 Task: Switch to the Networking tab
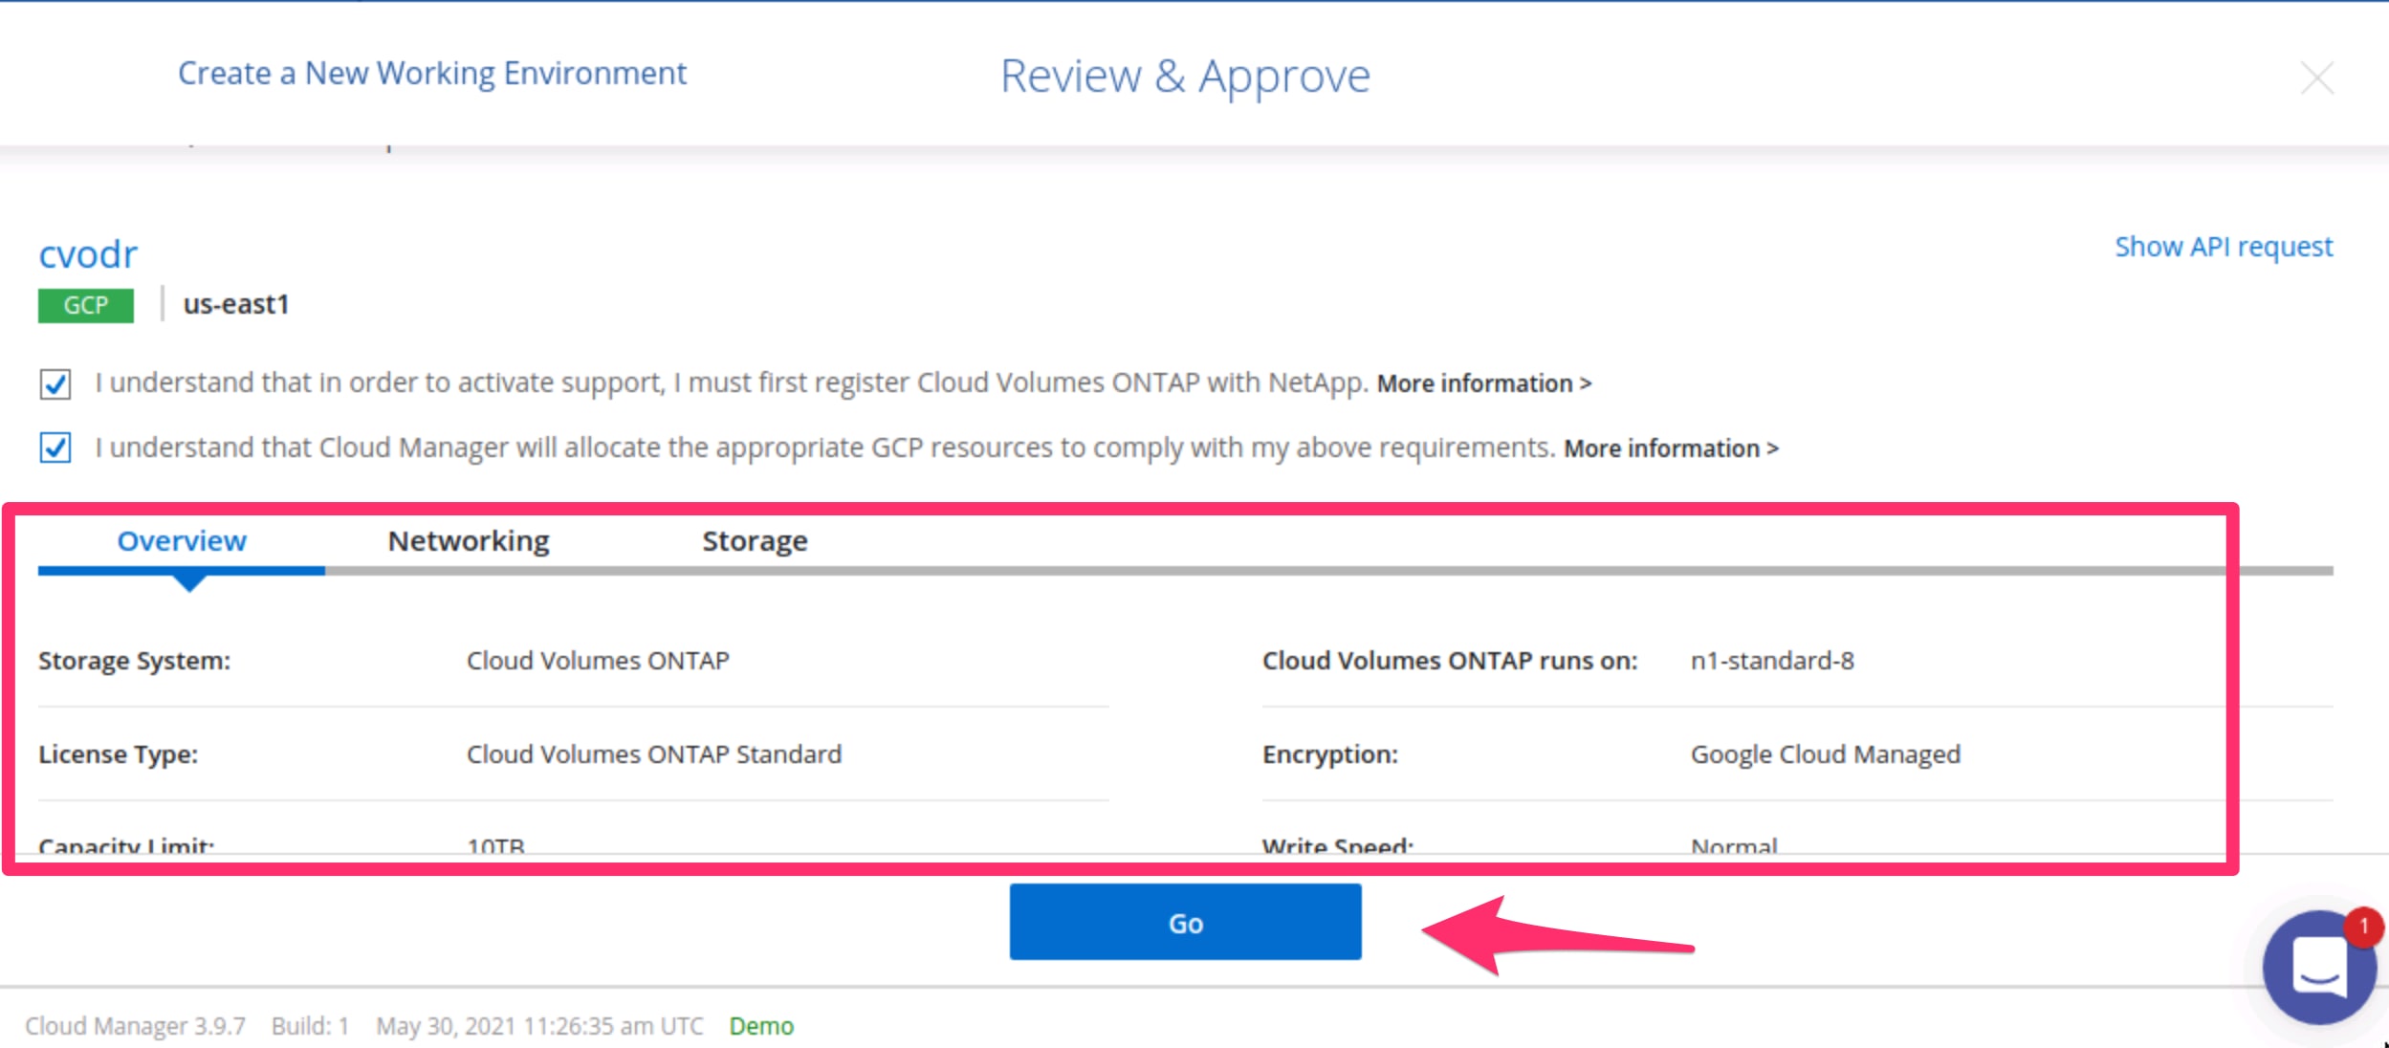coord(469,541)
